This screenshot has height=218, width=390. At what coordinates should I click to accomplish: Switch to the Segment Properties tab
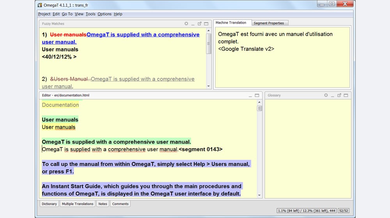point(269,23)
